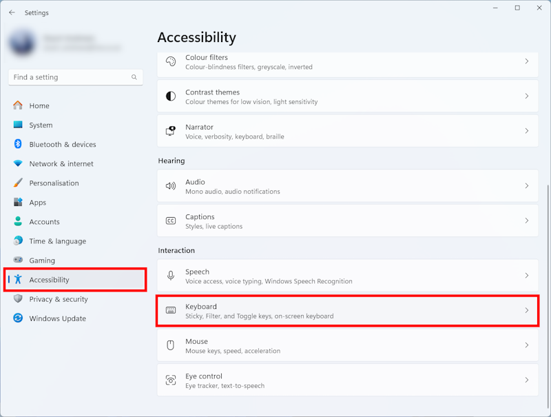Expand Keyboard settings using its chevron

pyautogui.click(x=527, y=311)
